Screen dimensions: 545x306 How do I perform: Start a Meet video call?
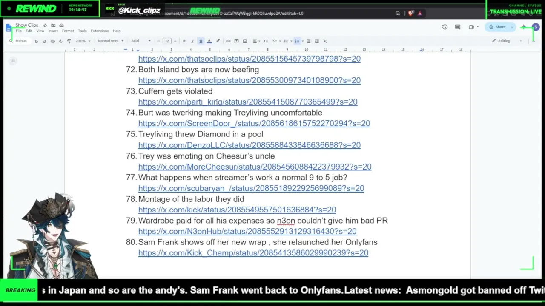click(471, 27)
